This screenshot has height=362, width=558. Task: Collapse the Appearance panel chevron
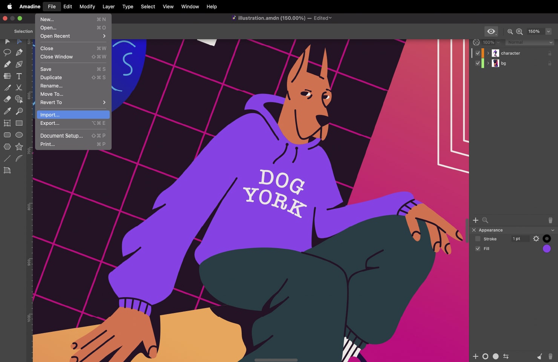[x=553, y=230]
